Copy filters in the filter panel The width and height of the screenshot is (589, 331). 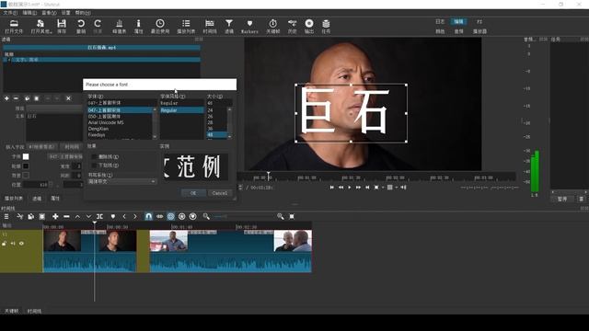pos(27,98)
